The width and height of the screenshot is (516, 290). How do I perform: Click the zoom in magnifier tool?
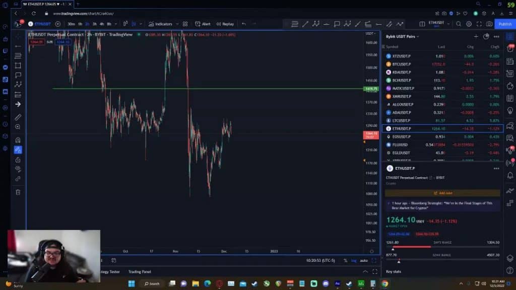(18, 127)
